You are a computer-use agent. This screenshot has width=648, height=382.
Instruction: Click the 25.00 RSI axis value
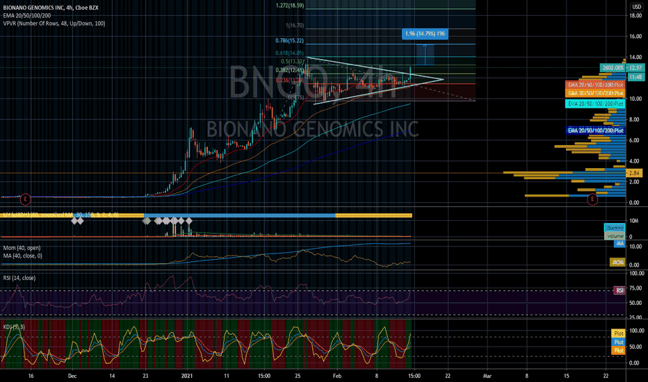coord(636,317)
